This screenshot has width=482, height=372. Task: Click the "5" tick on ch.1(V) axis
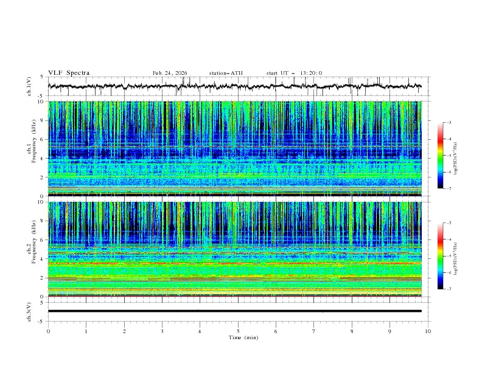(x=42, y=77)
